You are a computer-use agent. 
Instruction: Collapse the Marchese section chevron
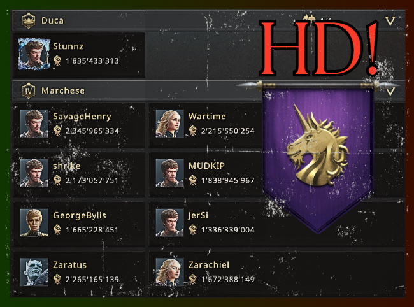[x=390, y=92]
